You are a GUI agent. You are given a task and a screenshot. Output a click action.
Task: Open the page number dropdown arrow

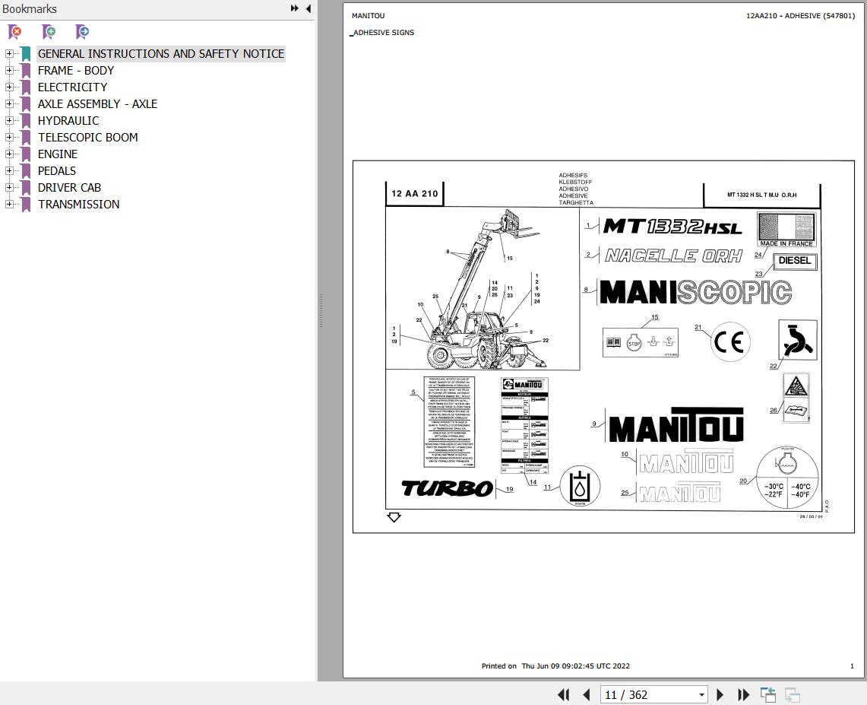click(701, 695)
